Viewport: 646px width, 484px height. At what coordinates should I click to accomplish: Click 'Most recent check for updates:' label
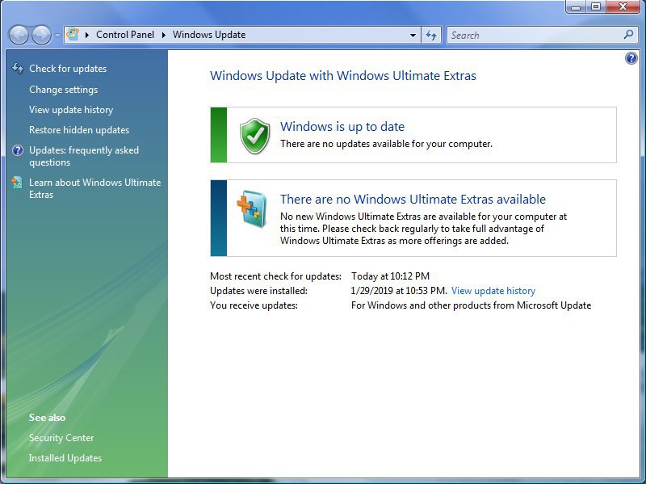275,276
